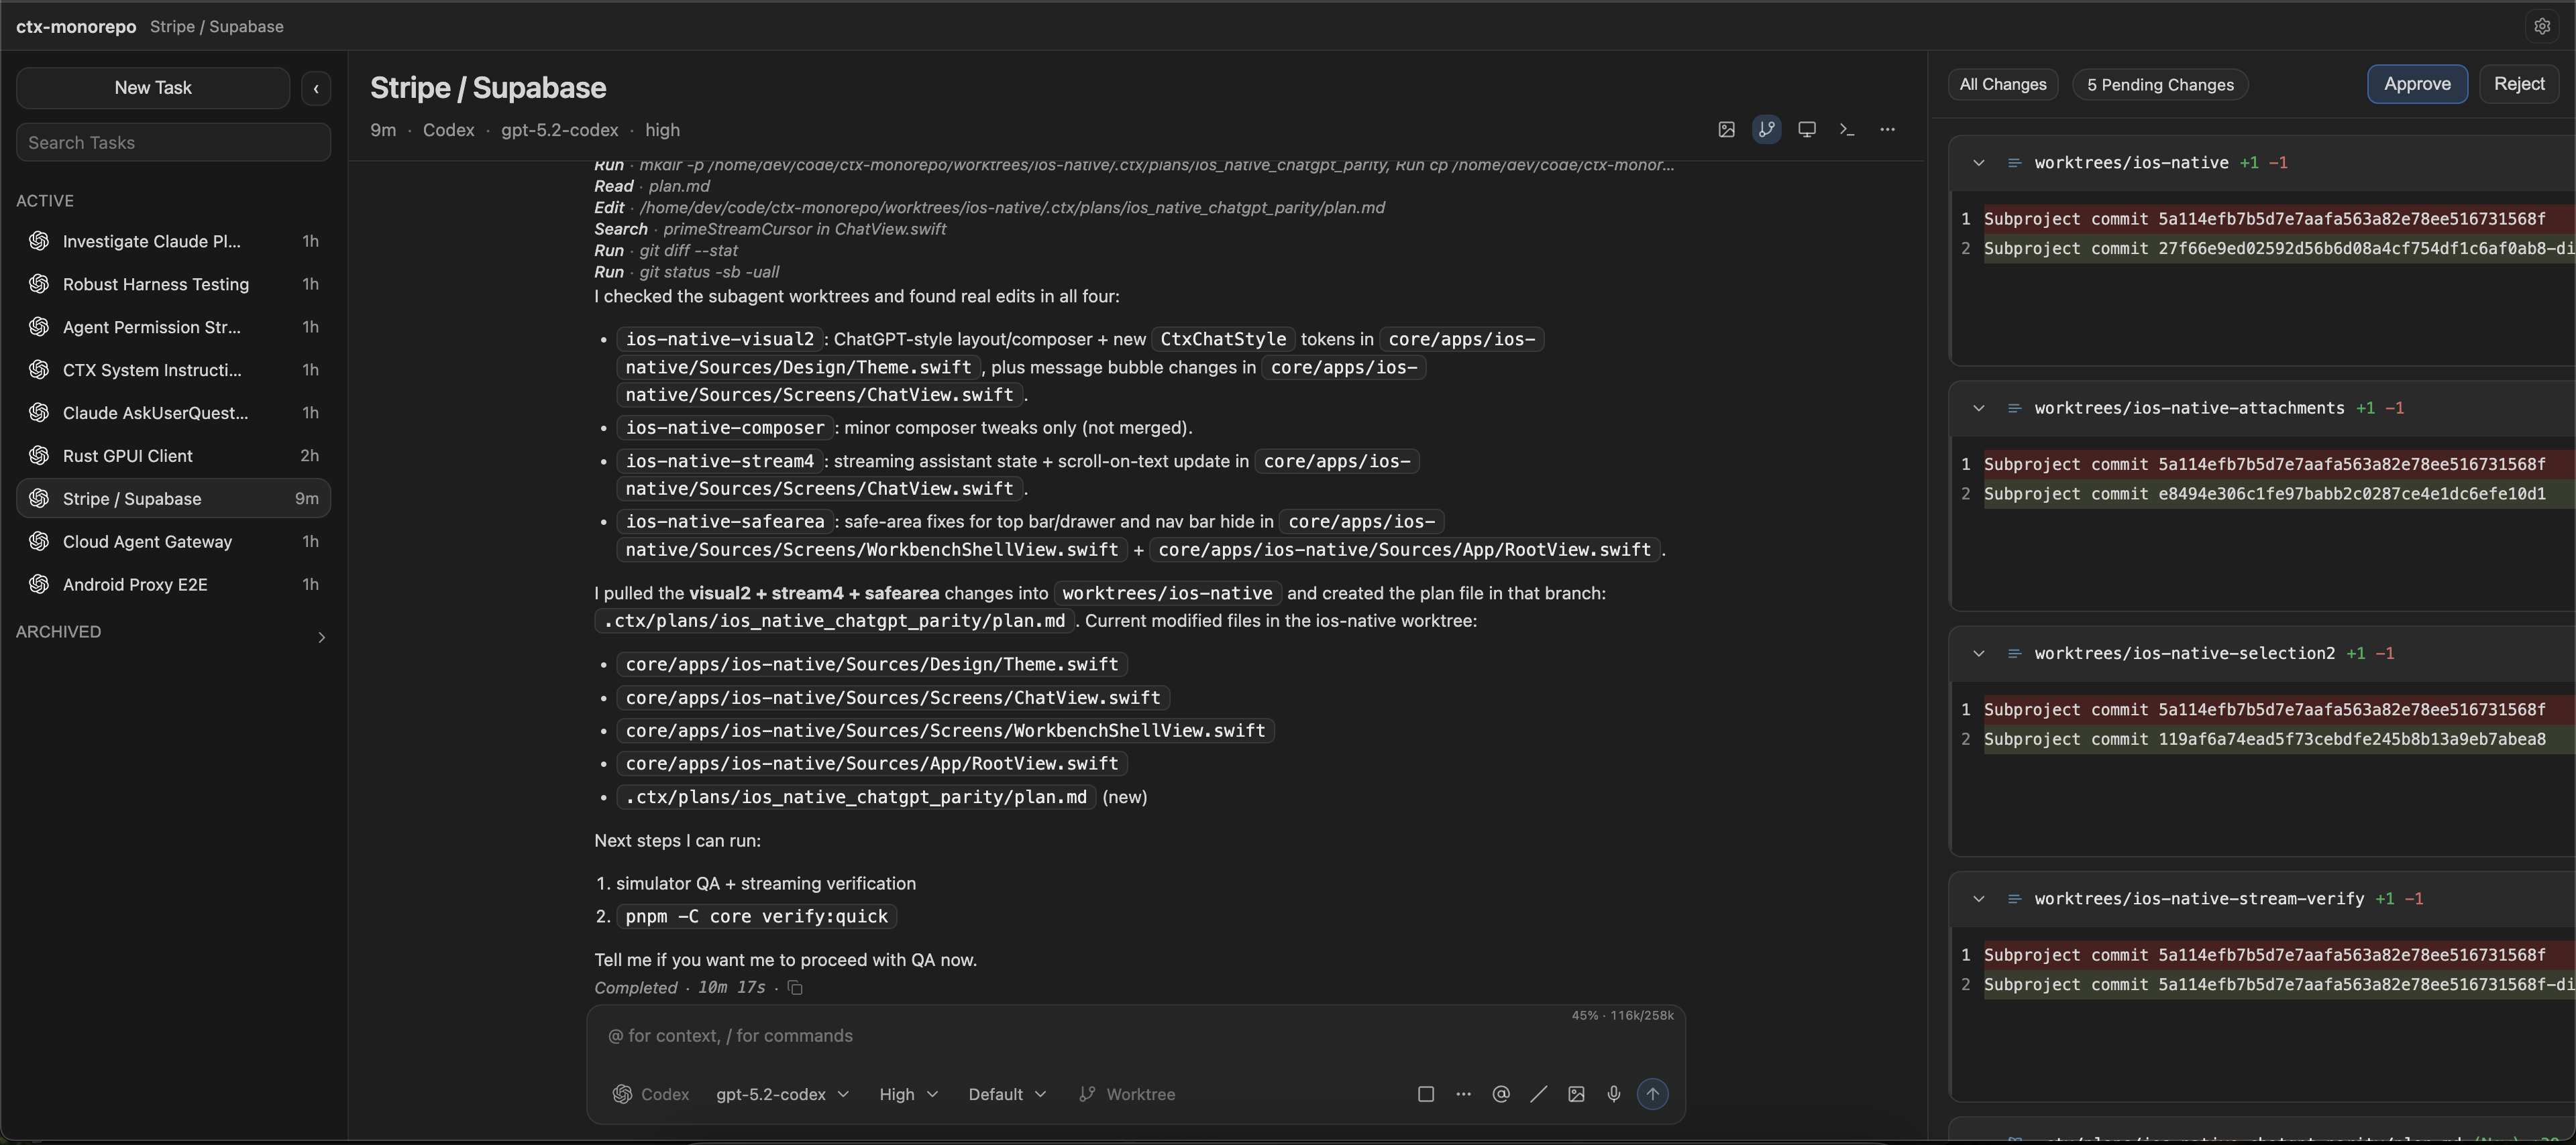This screenshot has height=1145, width=2576.
Task: Switch to the All Changes tab
Action: click(2002, 85)
